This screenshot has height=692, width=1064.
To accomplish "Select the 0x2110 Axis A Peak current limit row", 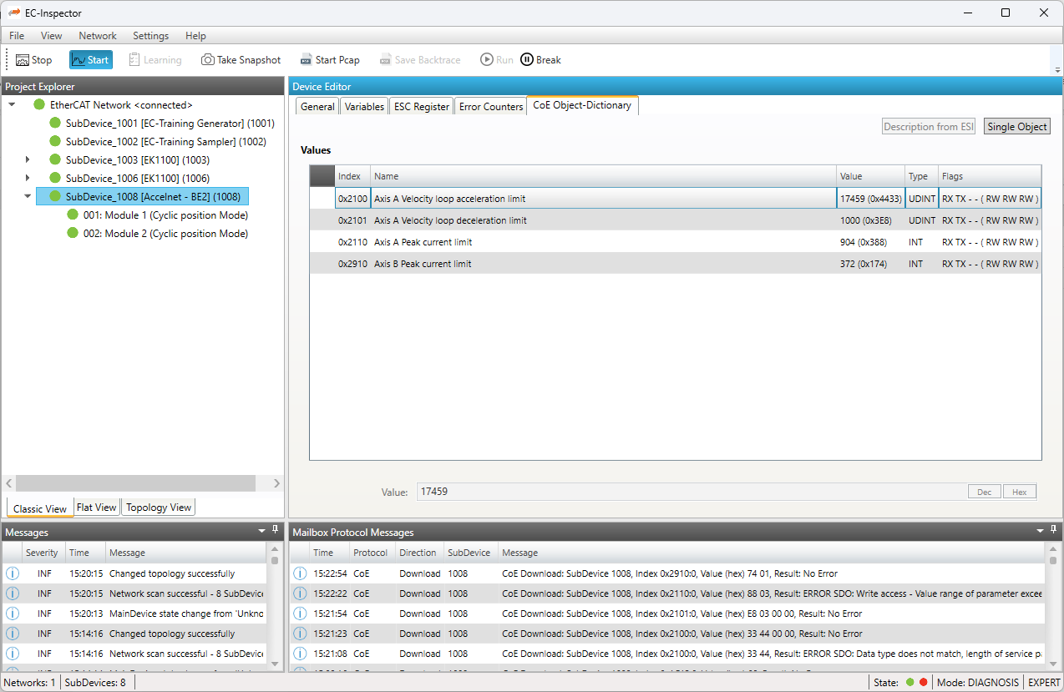I will coord(675,242).
